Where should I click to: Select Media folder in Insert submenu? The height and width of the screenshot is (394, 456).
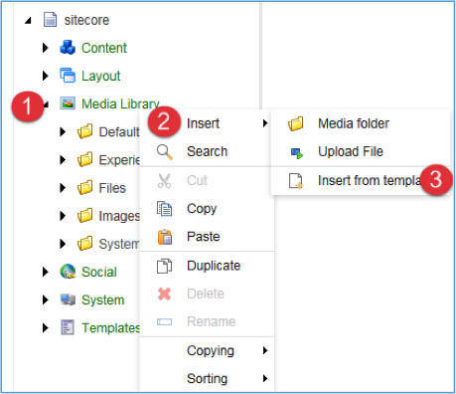[x=361, y=123]
